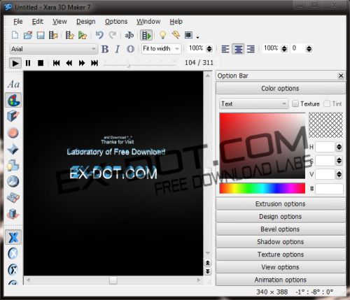Image resolution: width=350 pixels, height=300 pixels.
Task: Open the Window menu
Action: pos(148,22)
